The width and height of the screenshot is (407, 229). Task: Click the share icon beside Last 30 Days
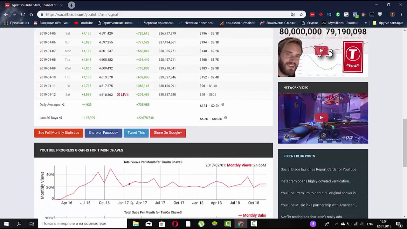[x=60, y=118]
